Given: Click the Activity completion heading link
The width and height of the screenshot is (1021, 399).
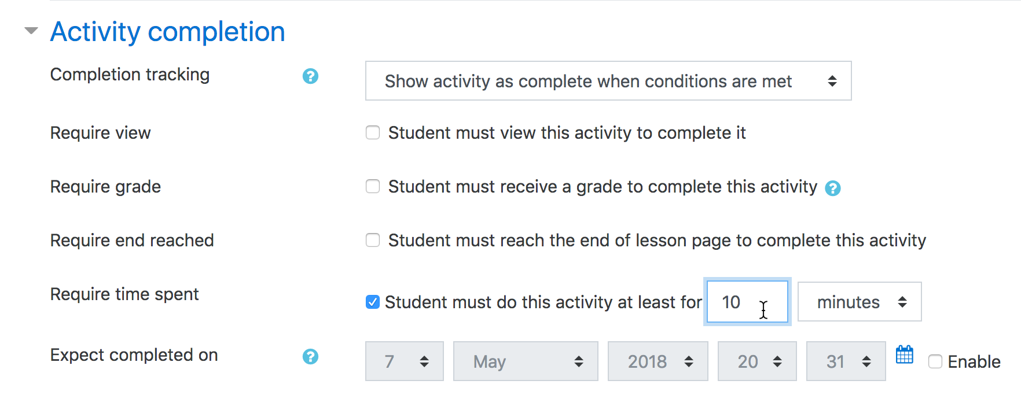Looking at the screenshot, I should point(168,32).
